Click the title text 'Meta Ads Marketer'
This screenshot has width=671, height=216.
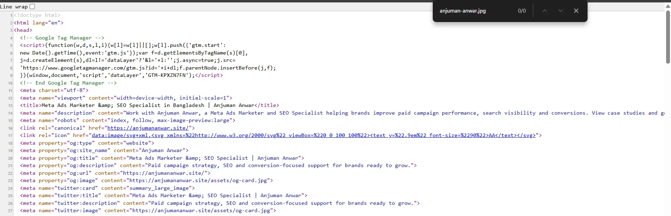(68, 105)
